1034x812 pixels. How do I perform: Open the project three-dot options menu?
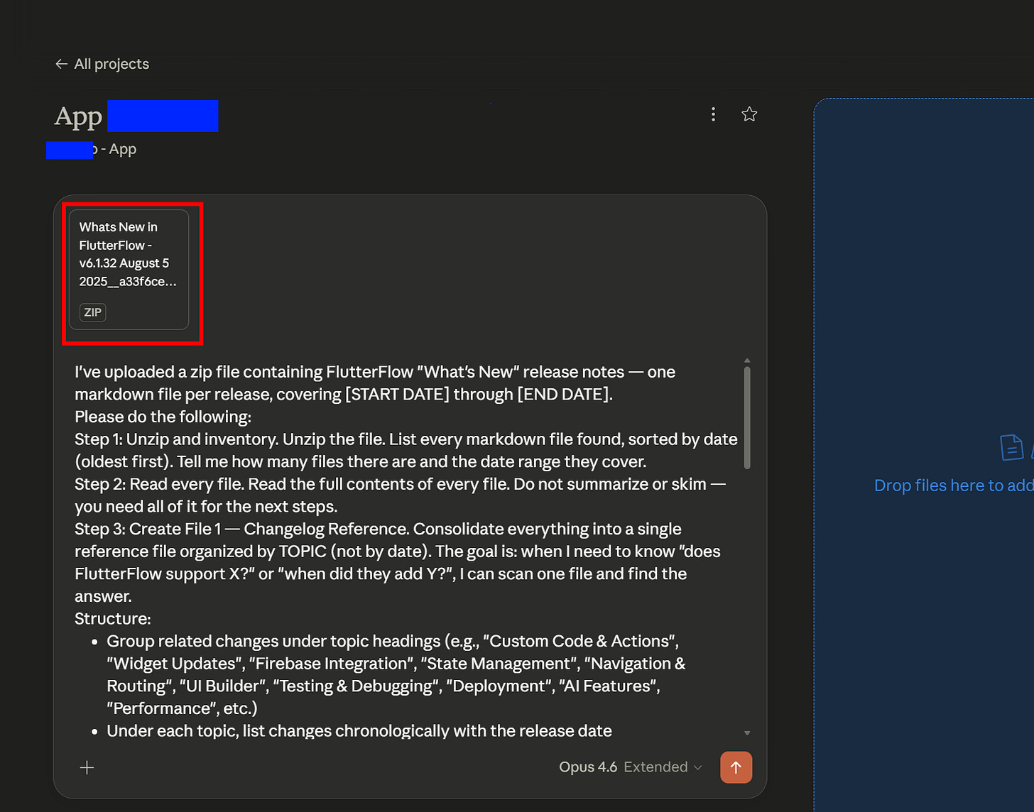click(713, 114)
